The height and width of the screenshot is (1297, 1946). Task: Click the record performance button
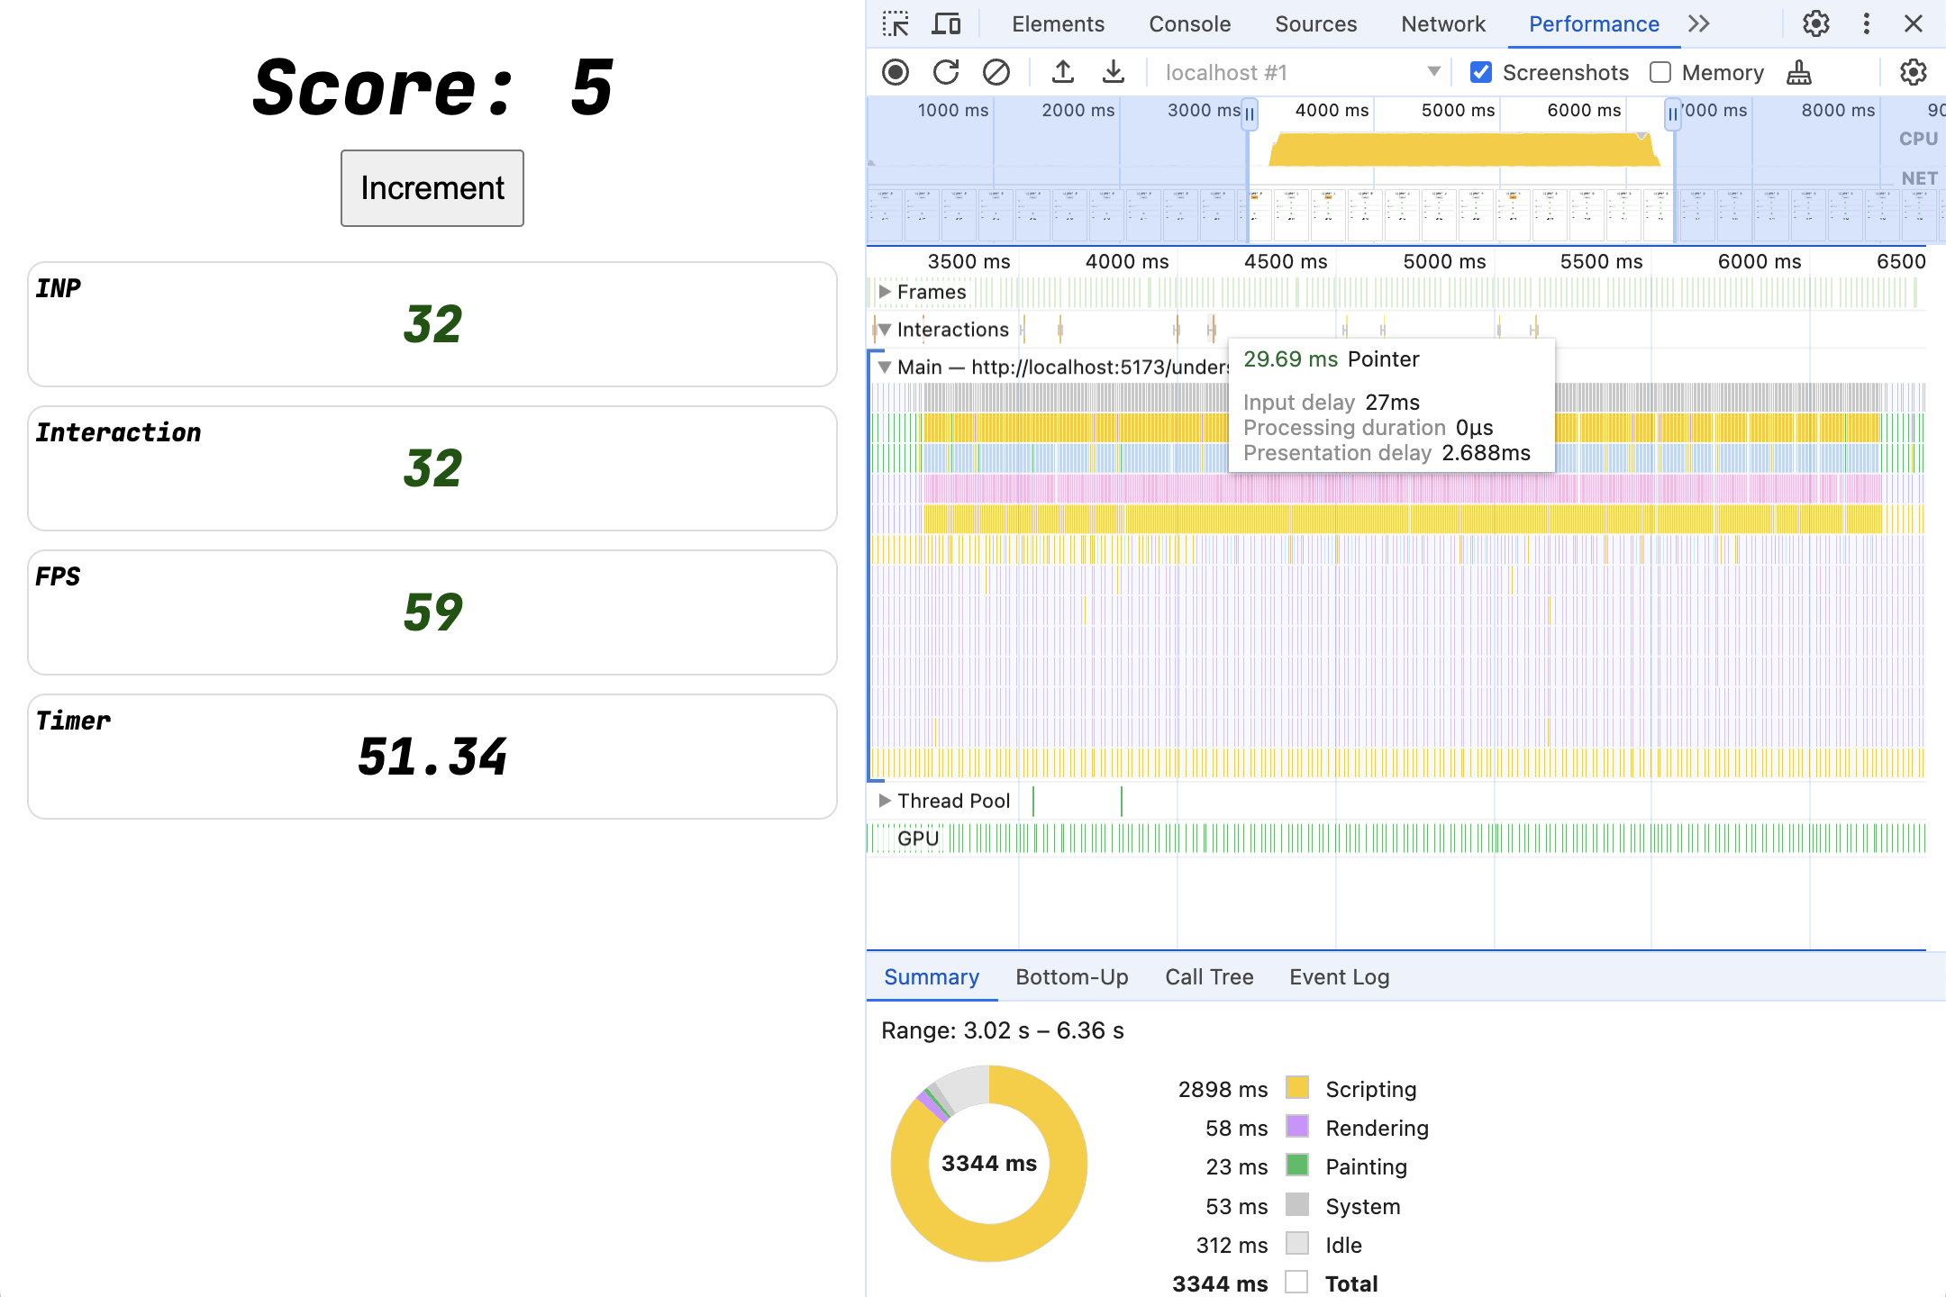897,71
